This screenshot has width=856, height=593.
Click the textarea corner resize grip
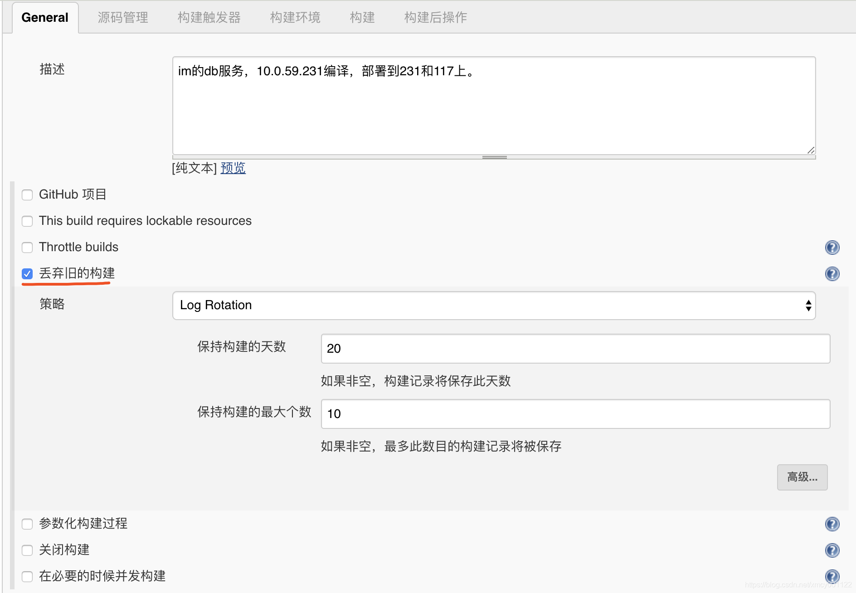[811, 150]
